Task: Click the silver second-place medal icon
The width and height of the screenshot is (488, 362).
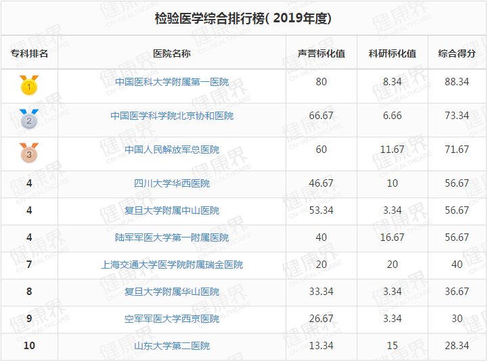Action: click(29, 118)
